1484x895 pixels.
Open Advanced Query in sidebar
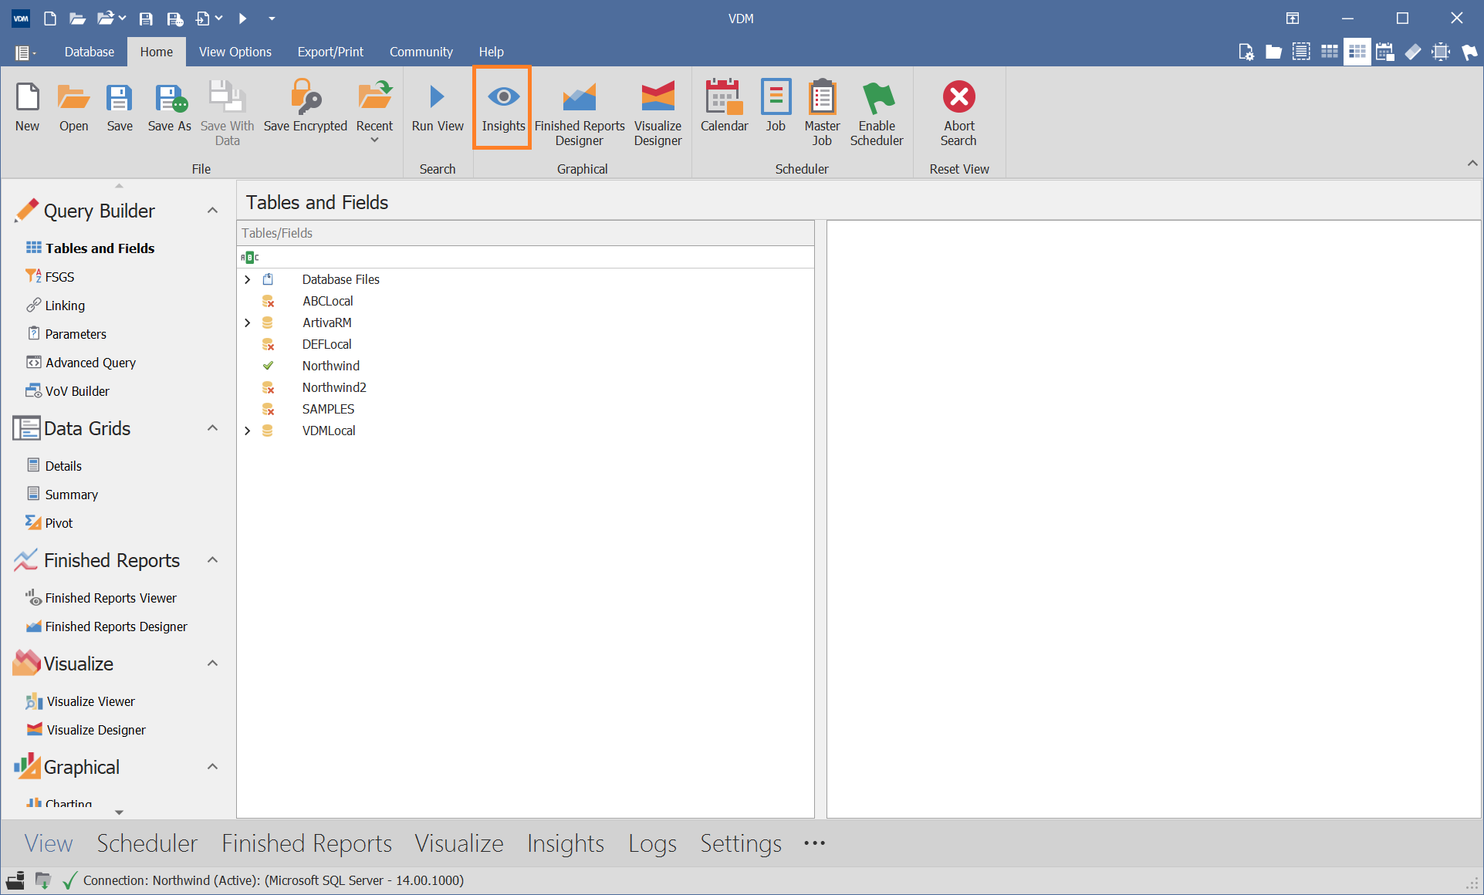coord(90,363)
